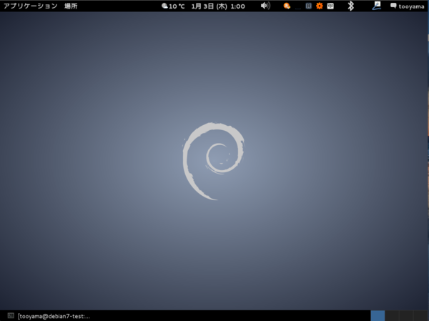Click the chat bubble status icon beside tooyama

click(x=393, y=6)
